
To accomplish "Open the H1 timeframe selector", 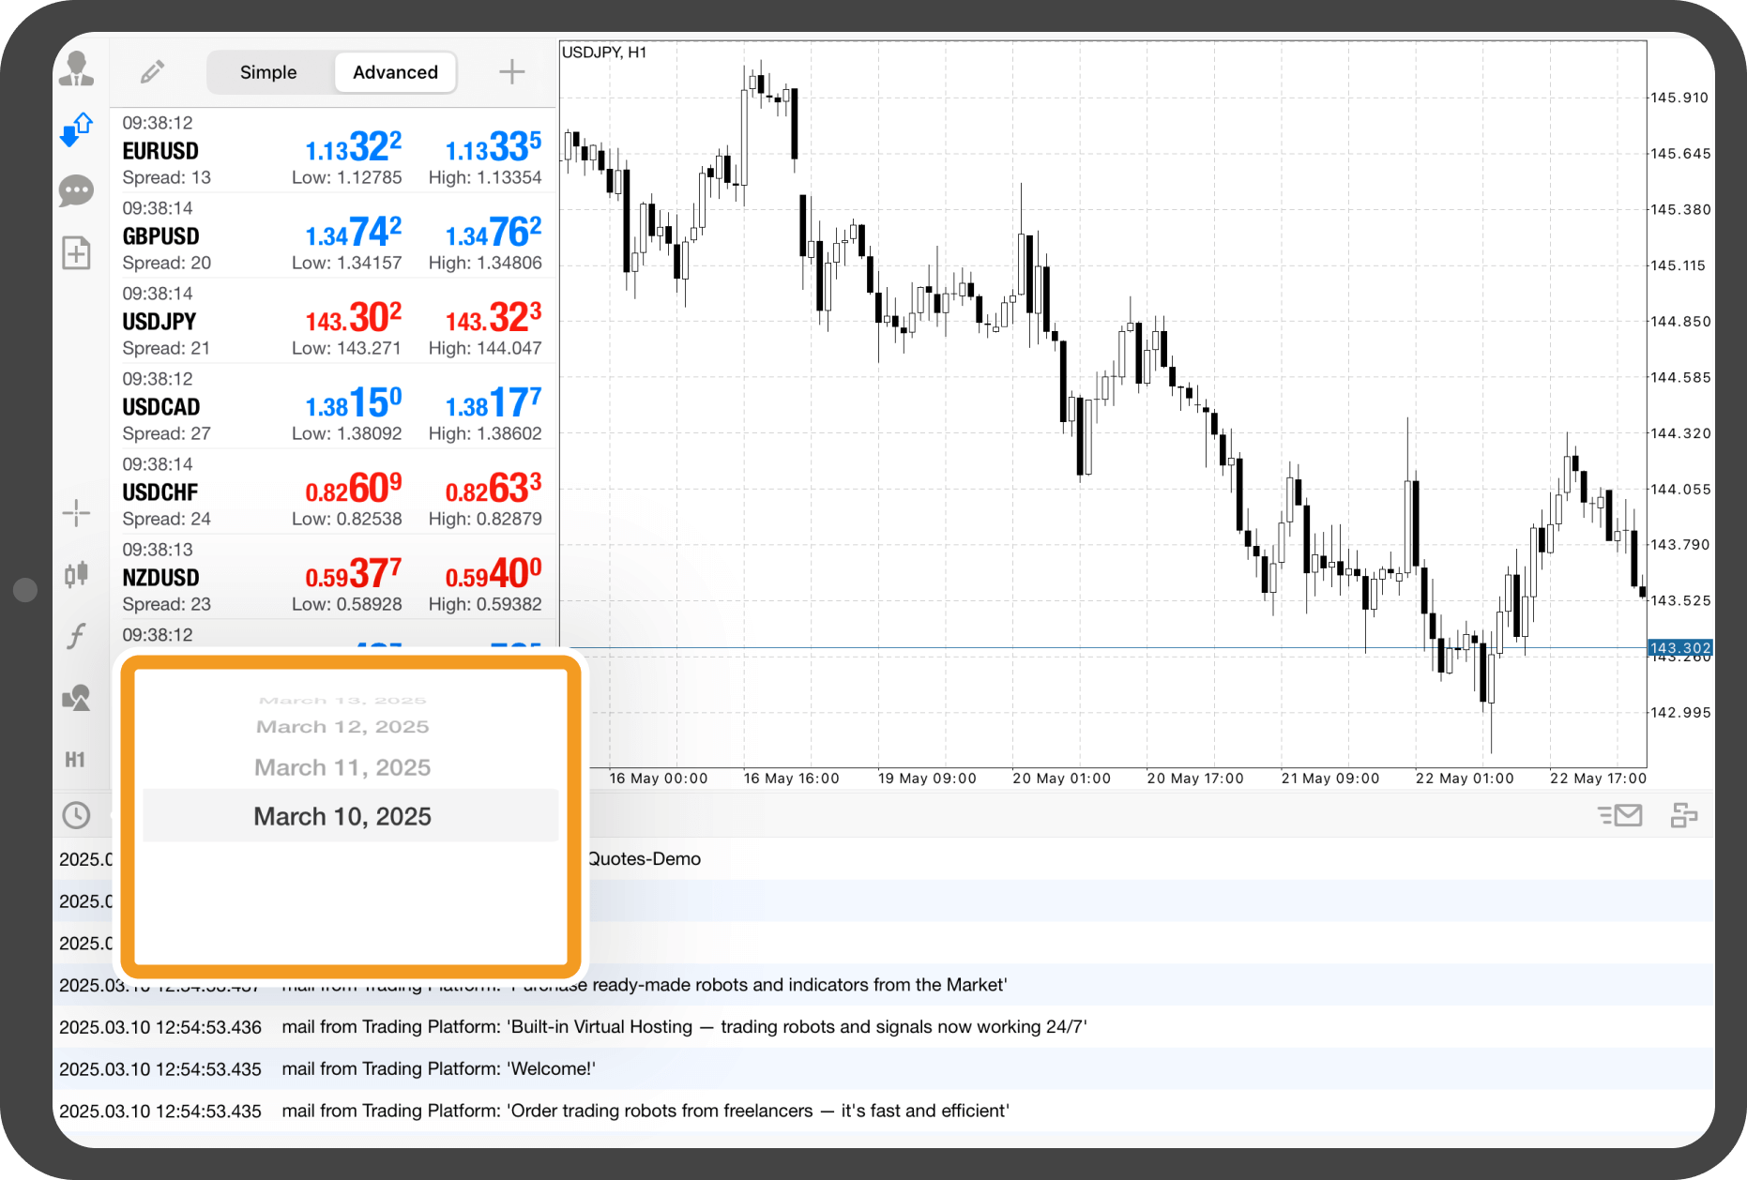I will [x=76, y=760].
